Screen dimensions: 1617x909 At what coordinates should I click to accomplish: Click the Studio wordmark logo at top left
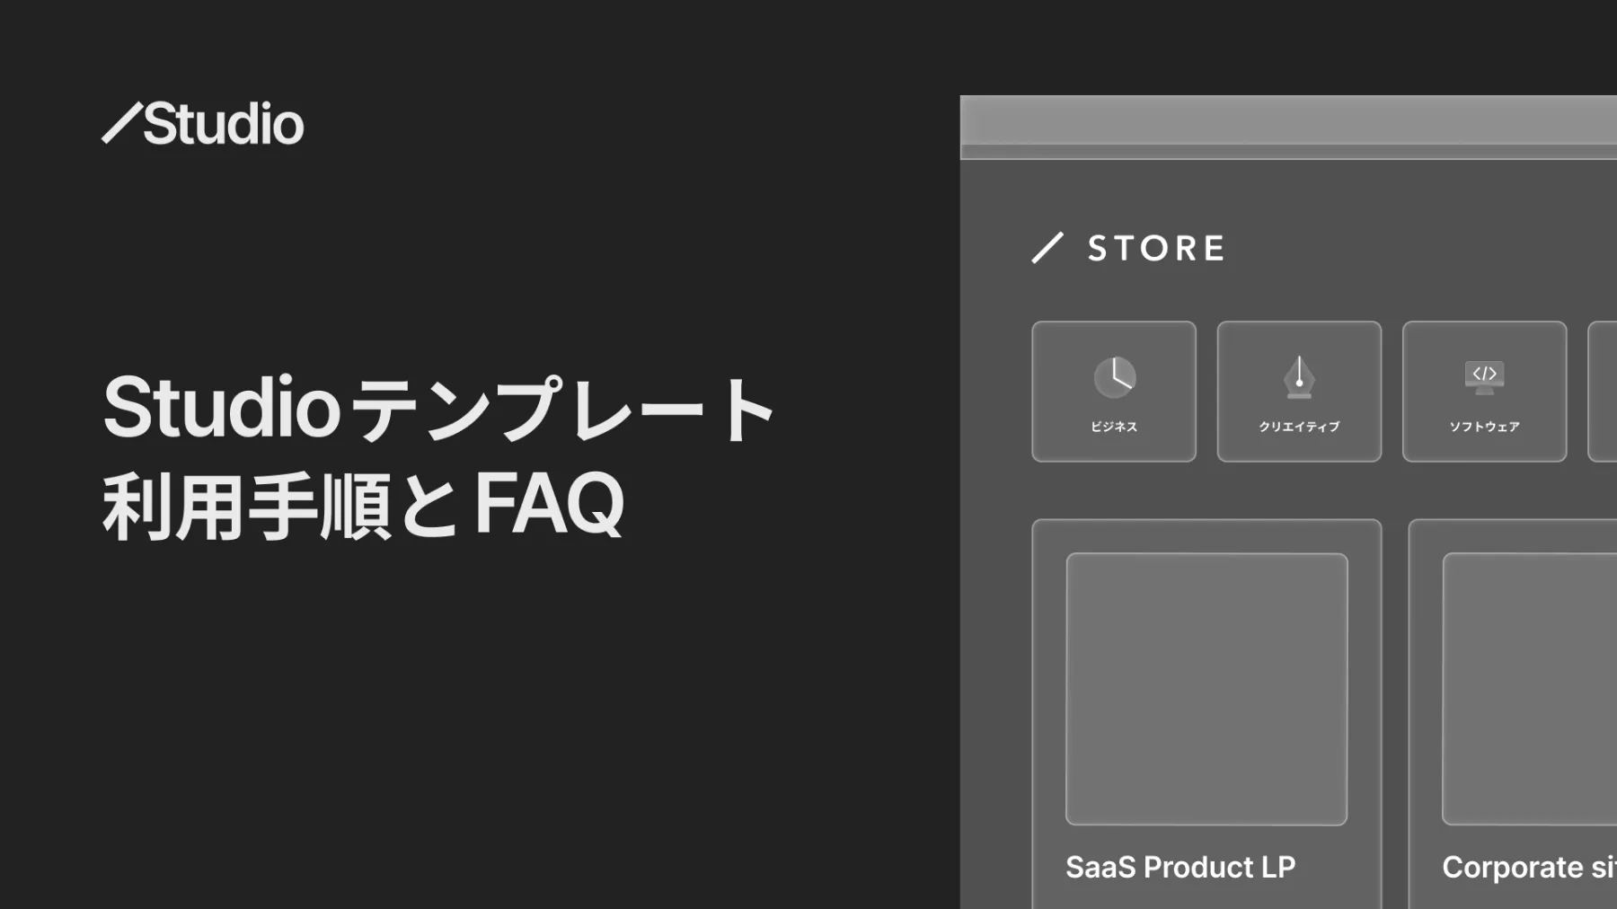203,123
